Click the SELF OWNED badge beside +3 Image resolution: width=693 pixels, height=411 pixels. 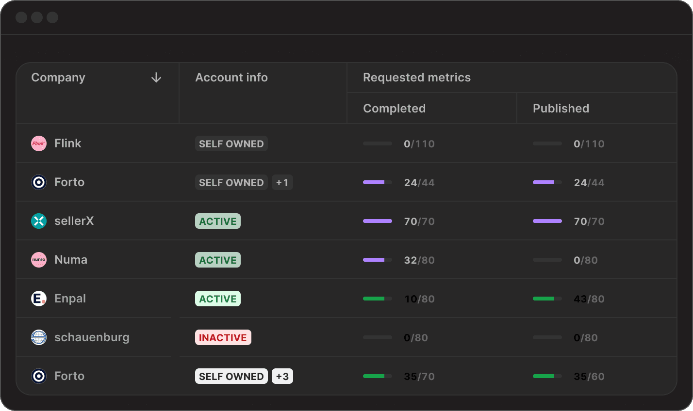[231, 376]
